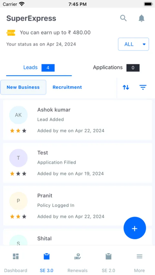Open the filter lines icon
Image resolution: width=155 pixels, height=275 pixels.
(x=143, y=87)
